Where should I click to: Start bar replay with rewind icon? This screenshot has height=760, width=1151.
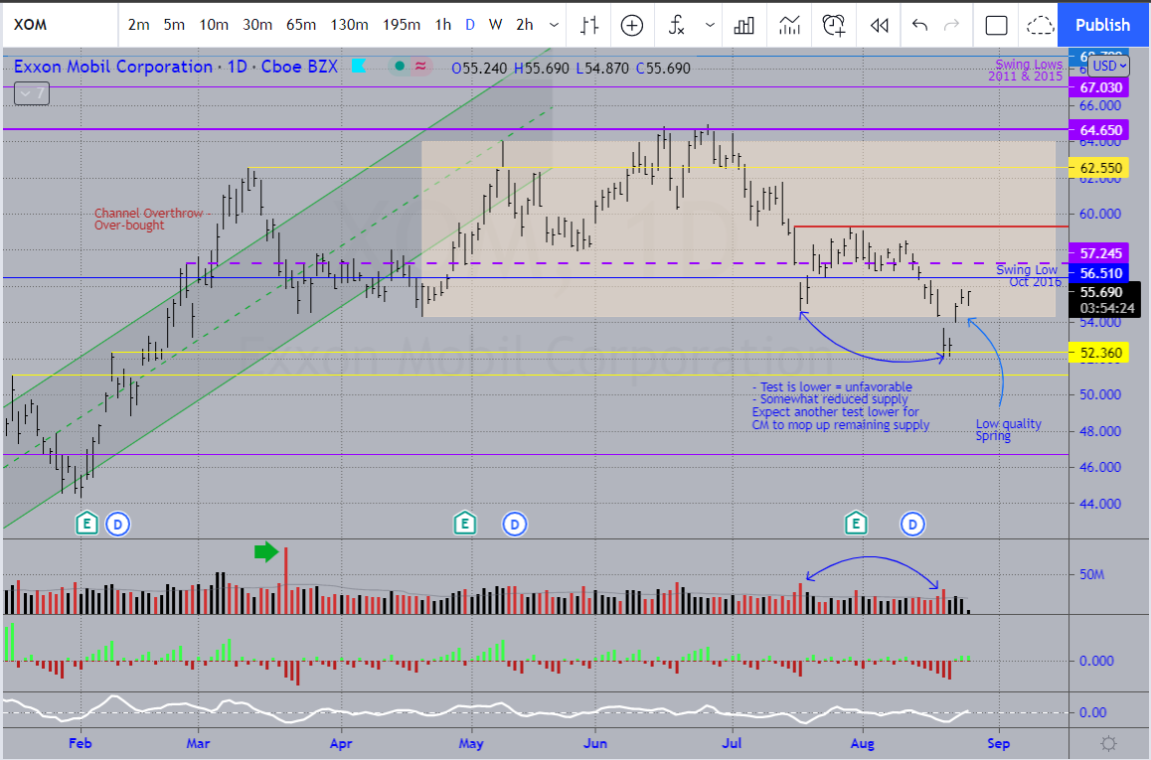(x=879, y=25)
